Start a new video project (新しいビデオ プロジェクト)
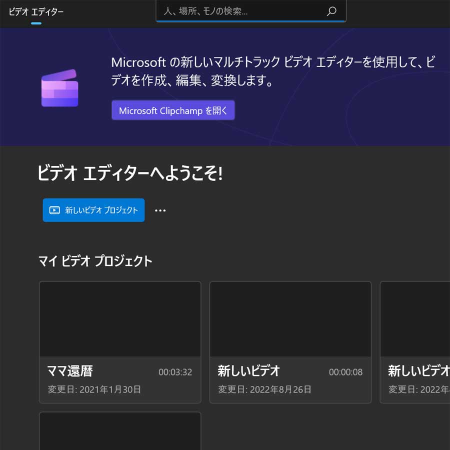Viewport: 450px width, 450px height. coord(93,210)
